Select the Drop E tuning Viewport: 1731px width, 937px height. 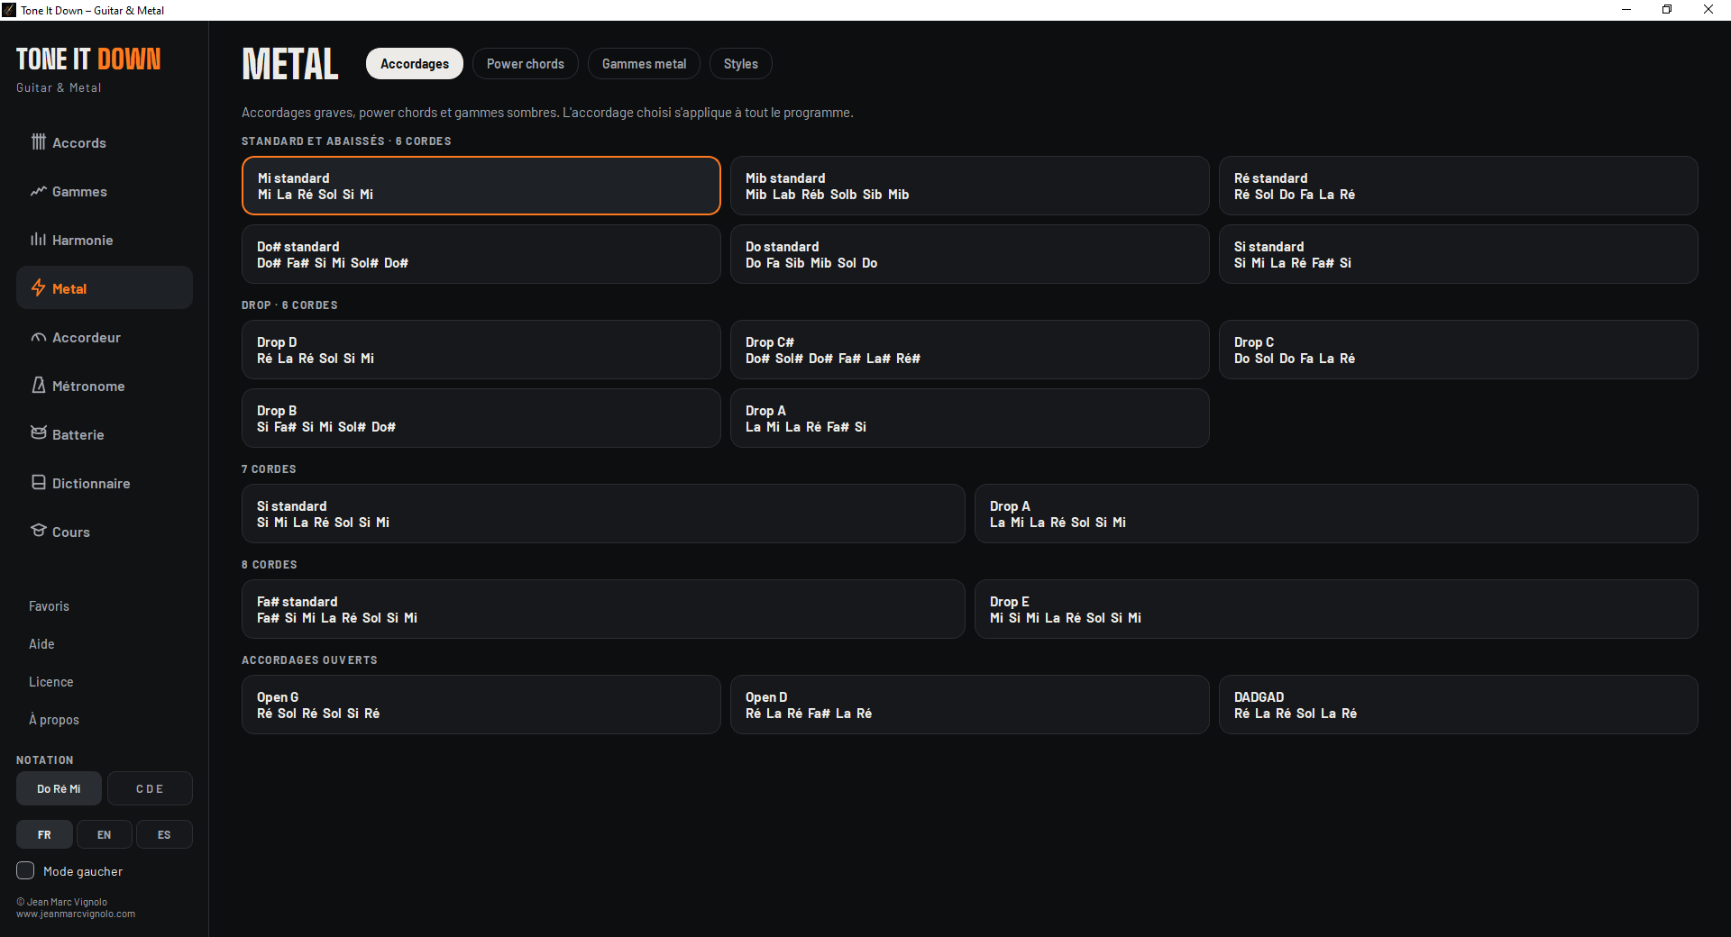pos(1336,609)
